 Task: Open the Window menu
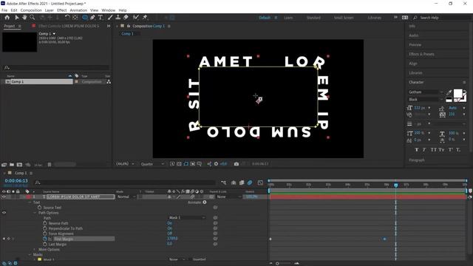click(x=109, y=10)
